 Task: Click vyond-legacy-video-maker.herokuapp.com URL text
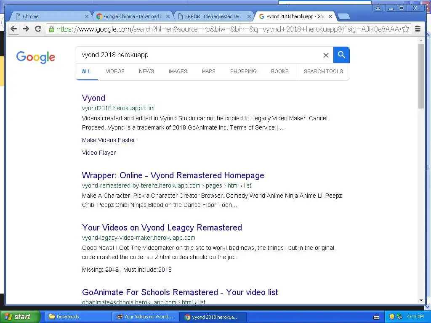[x=138, y=238]
